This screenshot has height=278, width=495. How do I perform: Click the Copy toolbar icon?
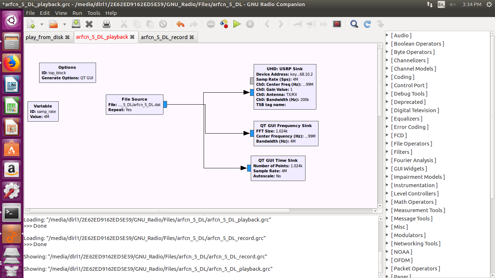(x=137, y=24)
